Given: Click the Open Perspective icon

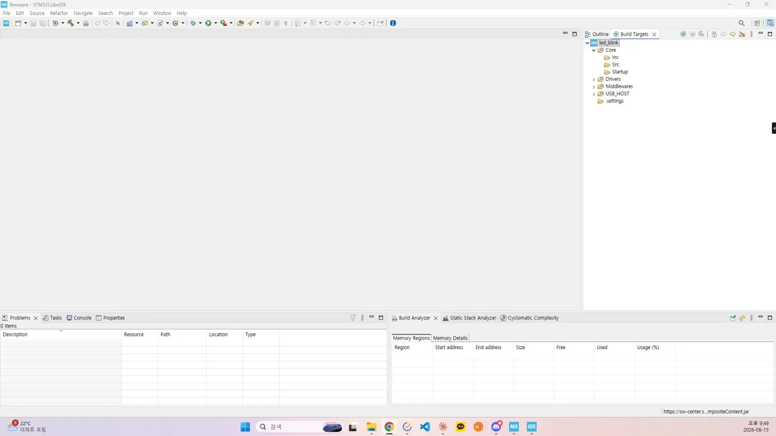Looking at the screenshot, I should point(757,23).
